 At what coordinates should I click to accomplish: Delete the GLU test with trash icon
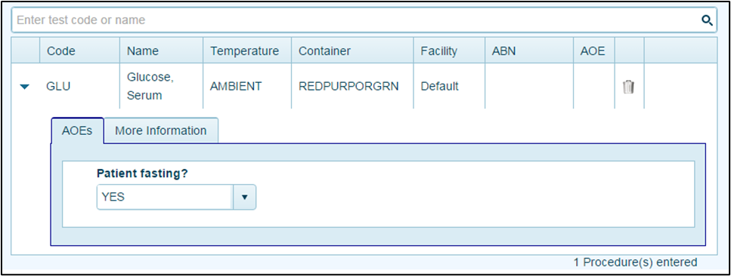click(x=628, y=87)
